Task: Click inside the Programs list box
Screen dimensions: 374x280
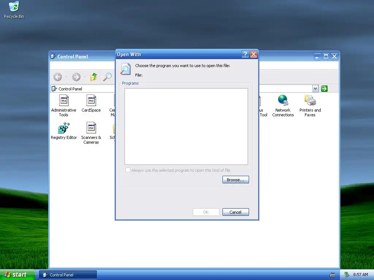Action: pyautogui.click(x=186, y=127)
